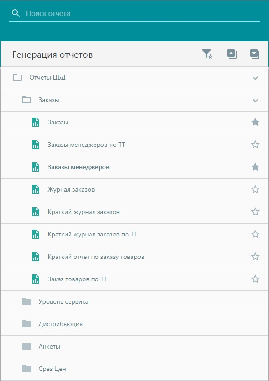Open the Срез Цен folder

click(x=135, y=369)
